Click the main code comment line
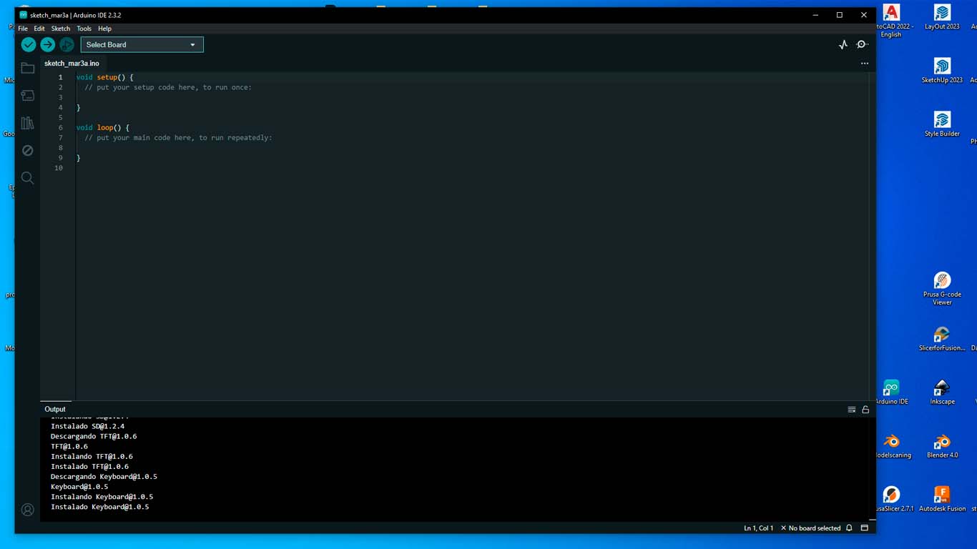The height and width of the screenshot is (549, 977). pyautogui.click(x=178, y=138)
